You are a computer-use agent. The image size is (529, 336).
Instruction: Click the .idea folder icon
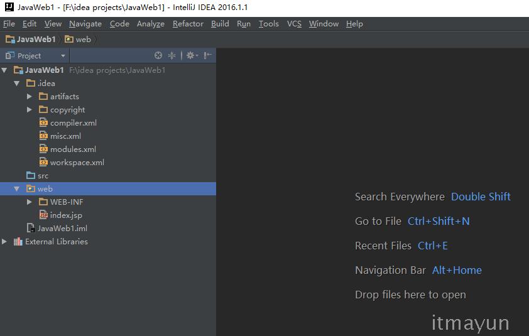tap(31, 83)
